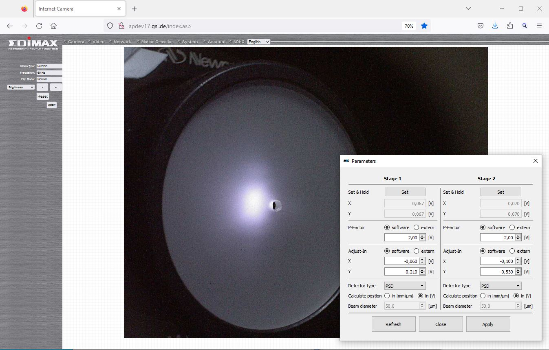549x350 pixels.
Task: Click the browser Forward arrow
Action: point(24,26)
